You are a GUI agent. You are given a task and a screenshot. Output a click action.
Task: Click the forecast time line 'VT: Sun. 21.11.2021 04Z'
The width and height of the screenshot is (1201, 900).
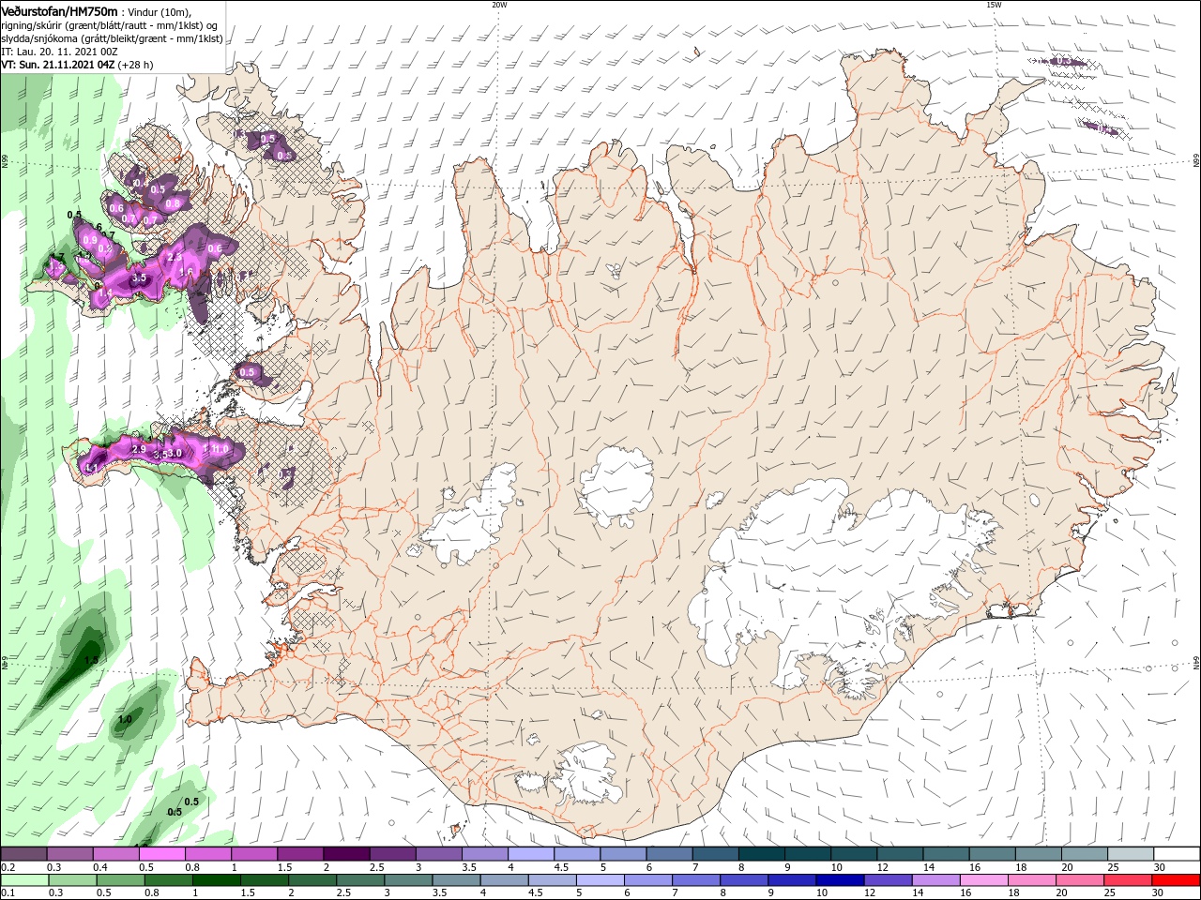[58, 65]
